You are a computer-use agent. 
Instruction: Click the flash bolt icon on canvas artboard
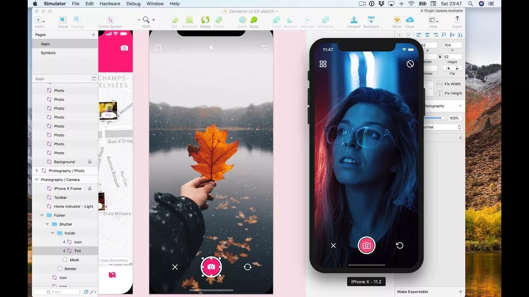(x=211, y=48)
